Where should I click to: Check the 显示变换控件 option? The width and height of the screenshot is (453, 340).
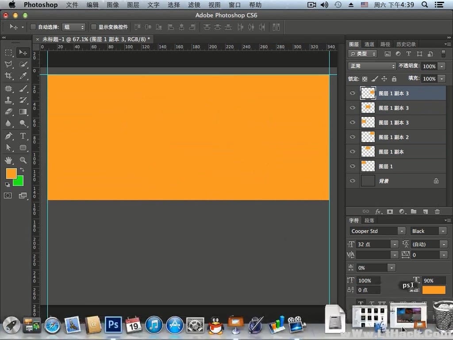pos(94,27)
